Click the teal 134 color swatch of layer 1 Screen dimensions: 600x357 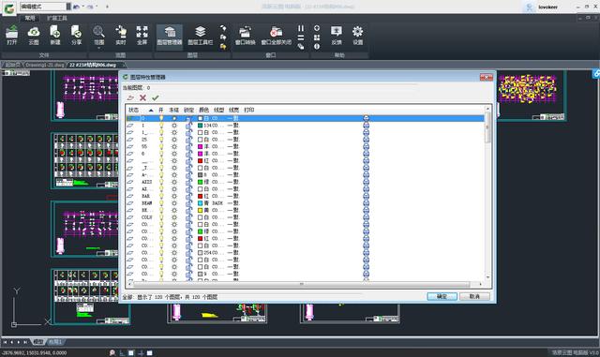tap(200, 126)
